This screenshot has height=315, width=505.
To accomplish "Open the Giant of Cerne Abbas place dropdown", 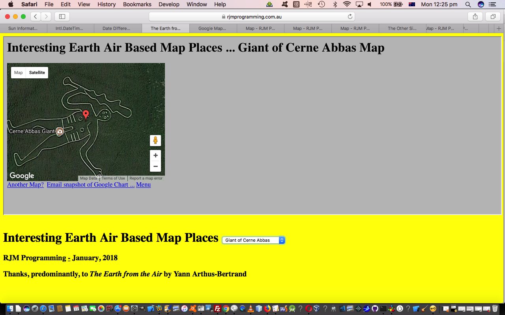I will pyautogui.click(x=253, y=240).
